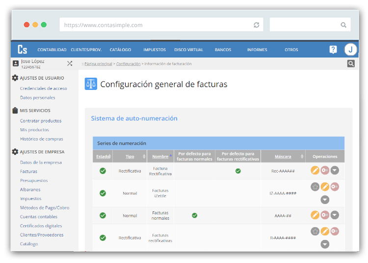Open Catálogo in the sidebar

pyautogui.click(x=29, y=244)
